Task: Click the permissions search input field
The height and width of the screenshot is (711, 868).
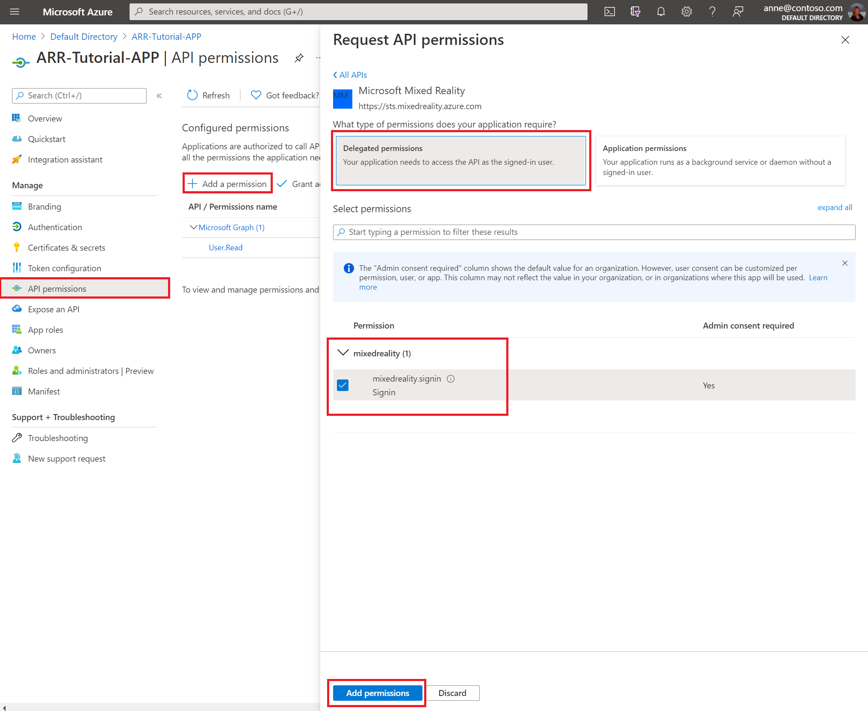Action: [x=593, y=231]
